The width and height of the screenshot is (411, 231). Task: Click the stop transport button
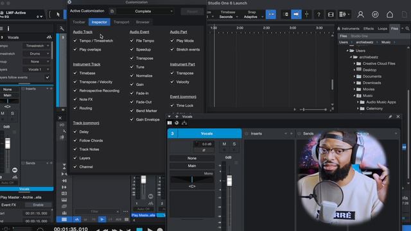[139, 230]
